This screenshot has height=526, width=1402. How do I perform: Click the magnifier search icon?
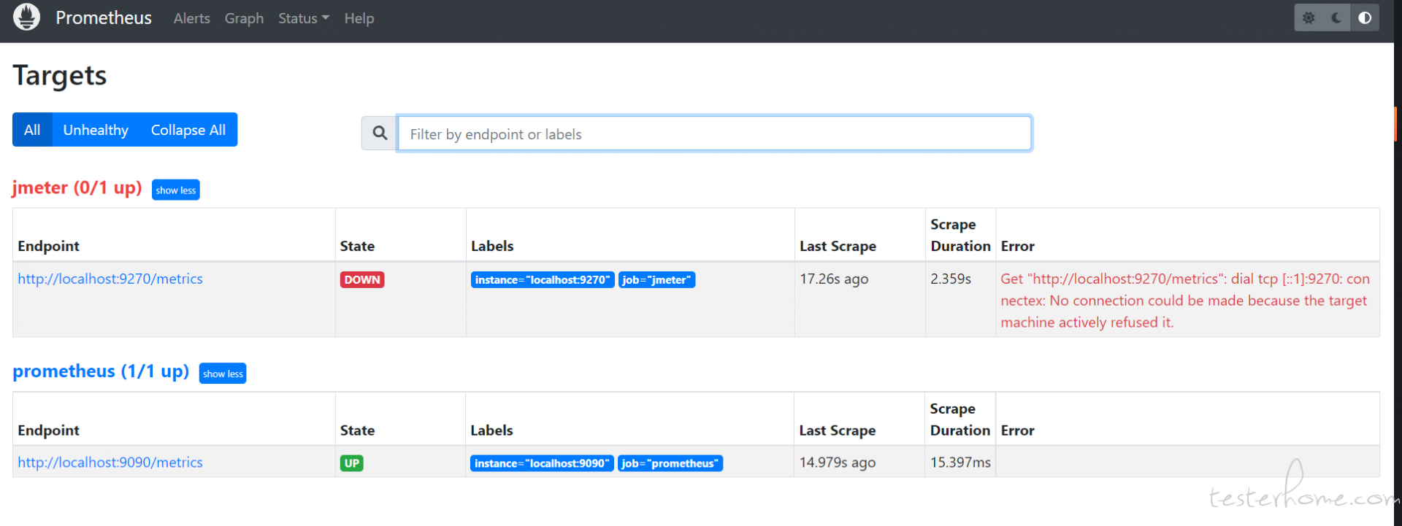pyautogui.click(x=380, y=133)
